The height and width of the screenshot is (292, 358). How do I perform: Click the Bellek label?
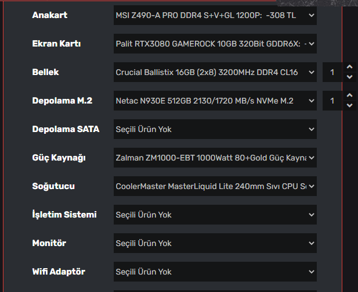(45, 72)
